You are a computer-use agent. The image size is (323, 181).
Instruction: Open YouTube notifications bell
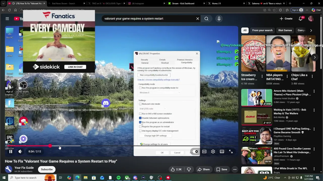coord(301,19)
